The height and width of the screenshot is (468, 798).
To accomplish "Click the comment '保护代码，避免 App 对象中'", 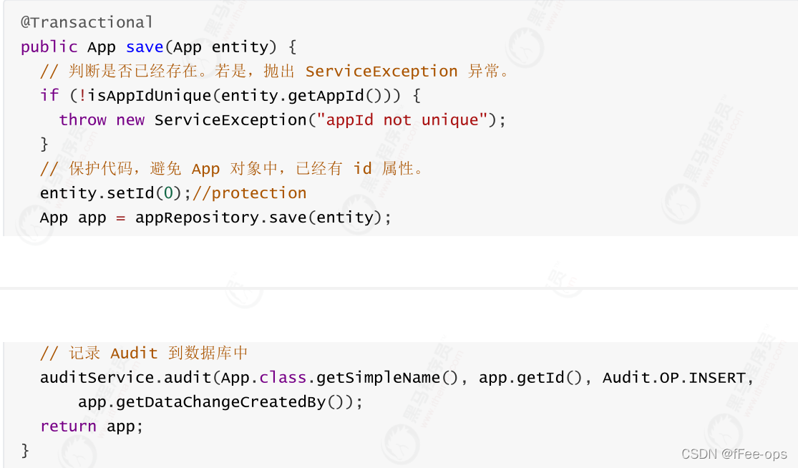I will click(232, 168).
